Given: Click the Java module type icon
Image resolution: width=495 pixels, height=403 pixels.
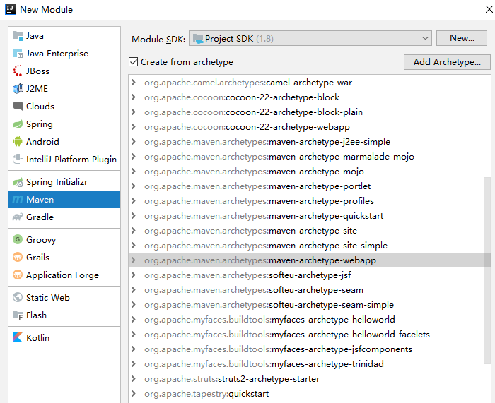Looking at the screenshot, I should (x=18, y=36).
